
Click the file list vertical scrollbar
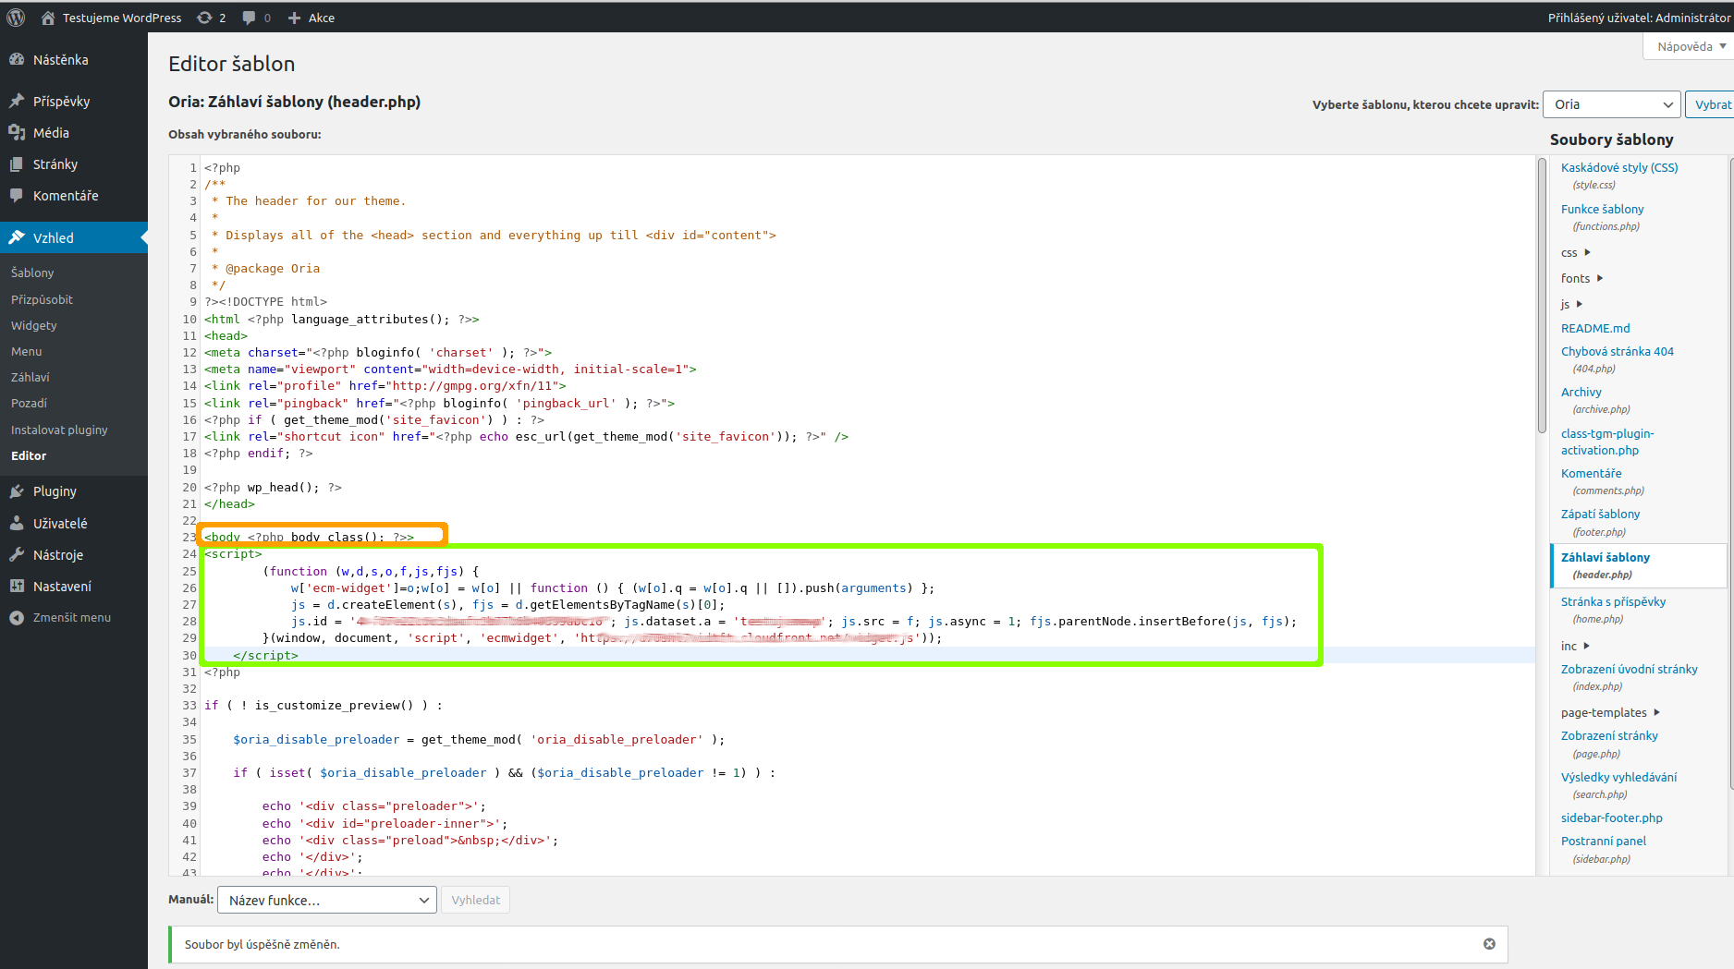point(1731,473)
